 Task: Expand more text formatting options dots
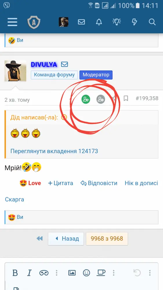click(57, 273)
